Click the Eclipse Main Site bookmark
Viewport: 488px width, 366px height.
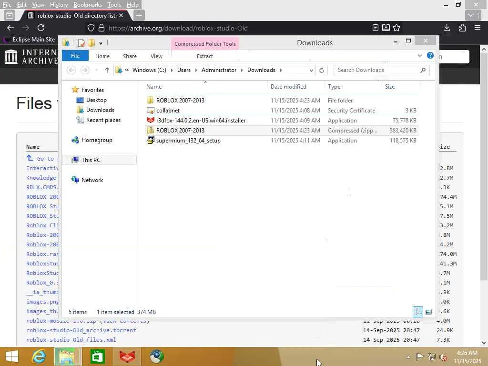pyautogui.click(x=30, y=40)
